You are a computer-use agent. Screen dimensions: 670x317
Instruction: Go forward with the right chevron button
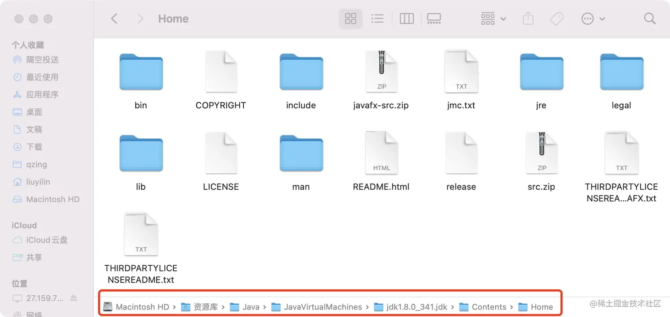click(x=140, y=19)
